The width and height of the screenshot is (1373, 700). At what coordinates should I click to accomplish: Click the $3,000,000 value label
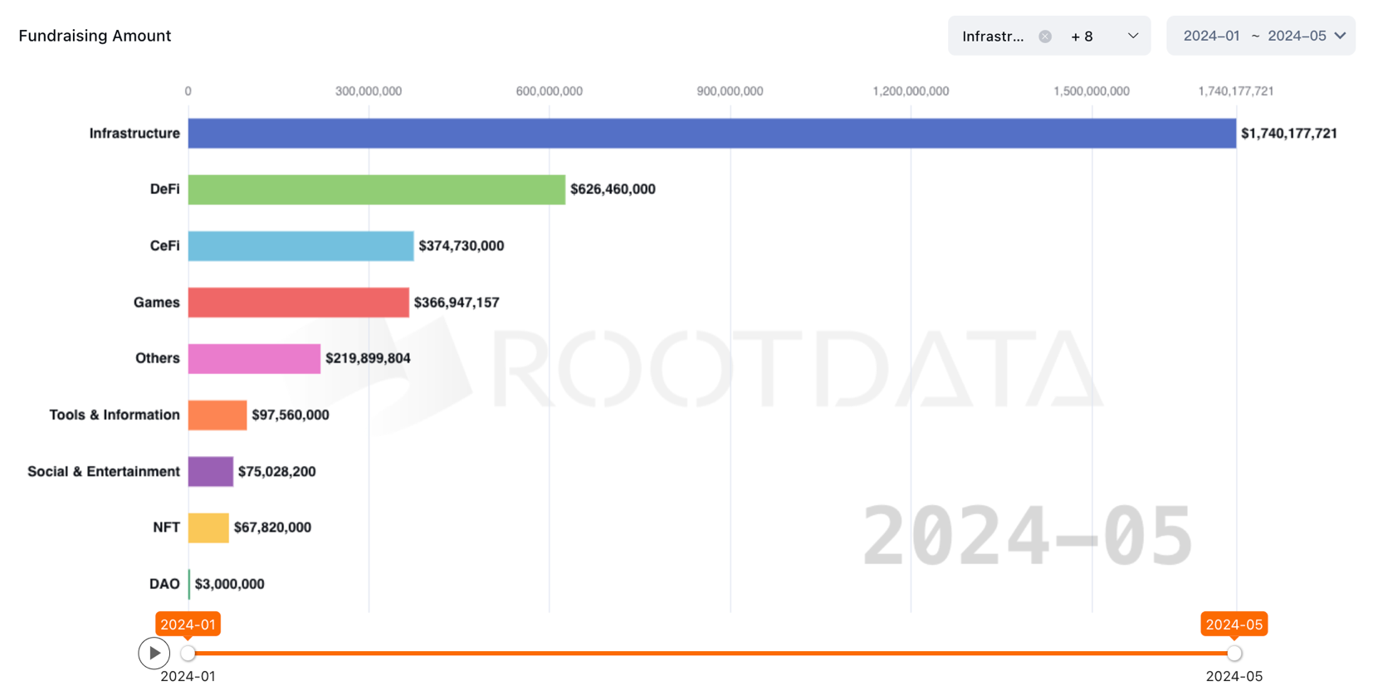(x=229, y=584)
